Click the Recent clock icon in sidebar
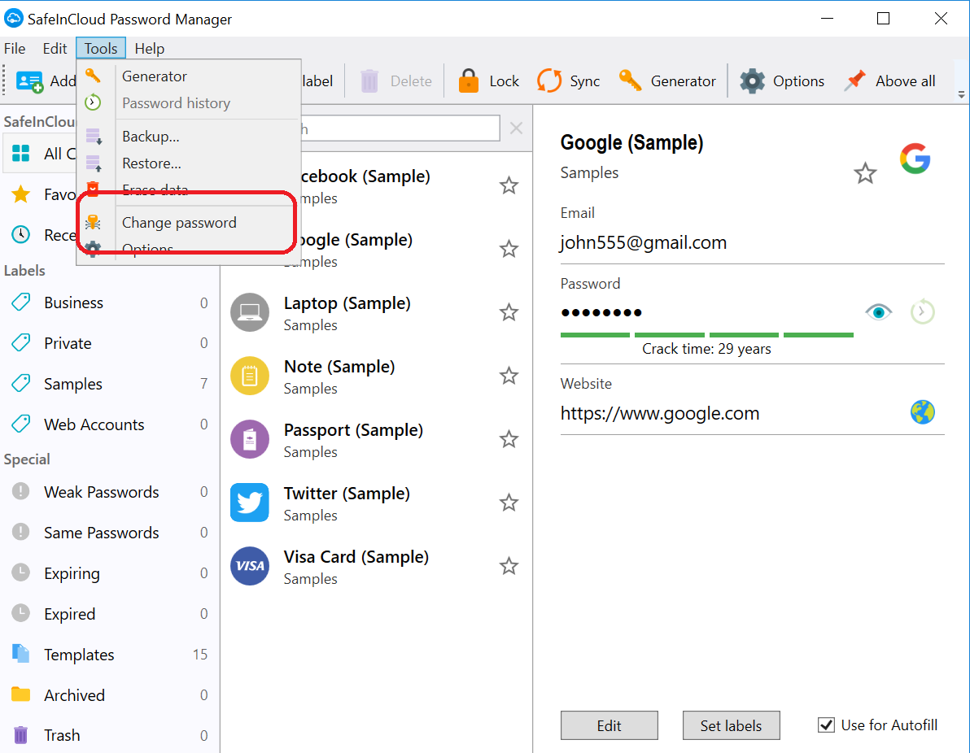 (x=21, y=235)
